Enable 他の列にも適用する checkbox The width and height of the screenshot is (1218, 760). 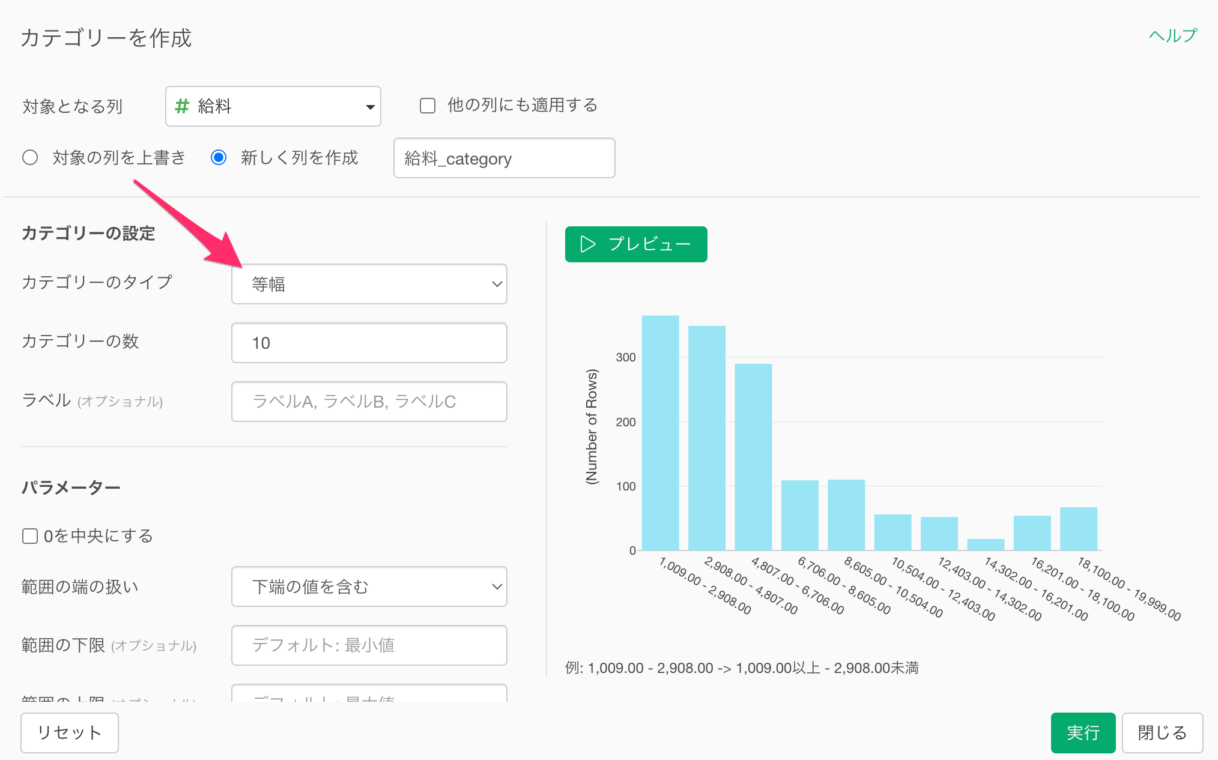[x=428, y=106]
